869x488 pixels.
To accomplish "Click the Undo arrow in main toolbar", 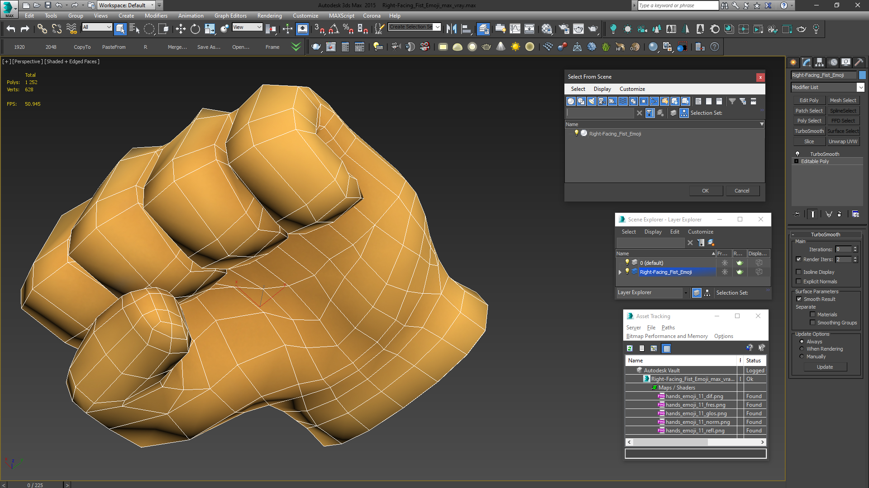I will [x=11, y=29].
